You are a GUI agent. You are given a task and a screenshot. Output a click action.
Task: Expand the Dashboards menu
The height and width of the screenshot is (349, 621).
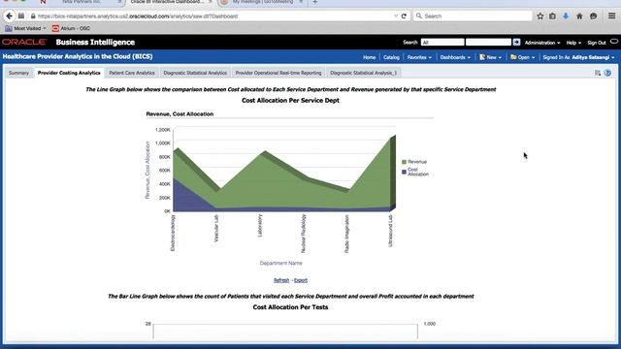455,57
